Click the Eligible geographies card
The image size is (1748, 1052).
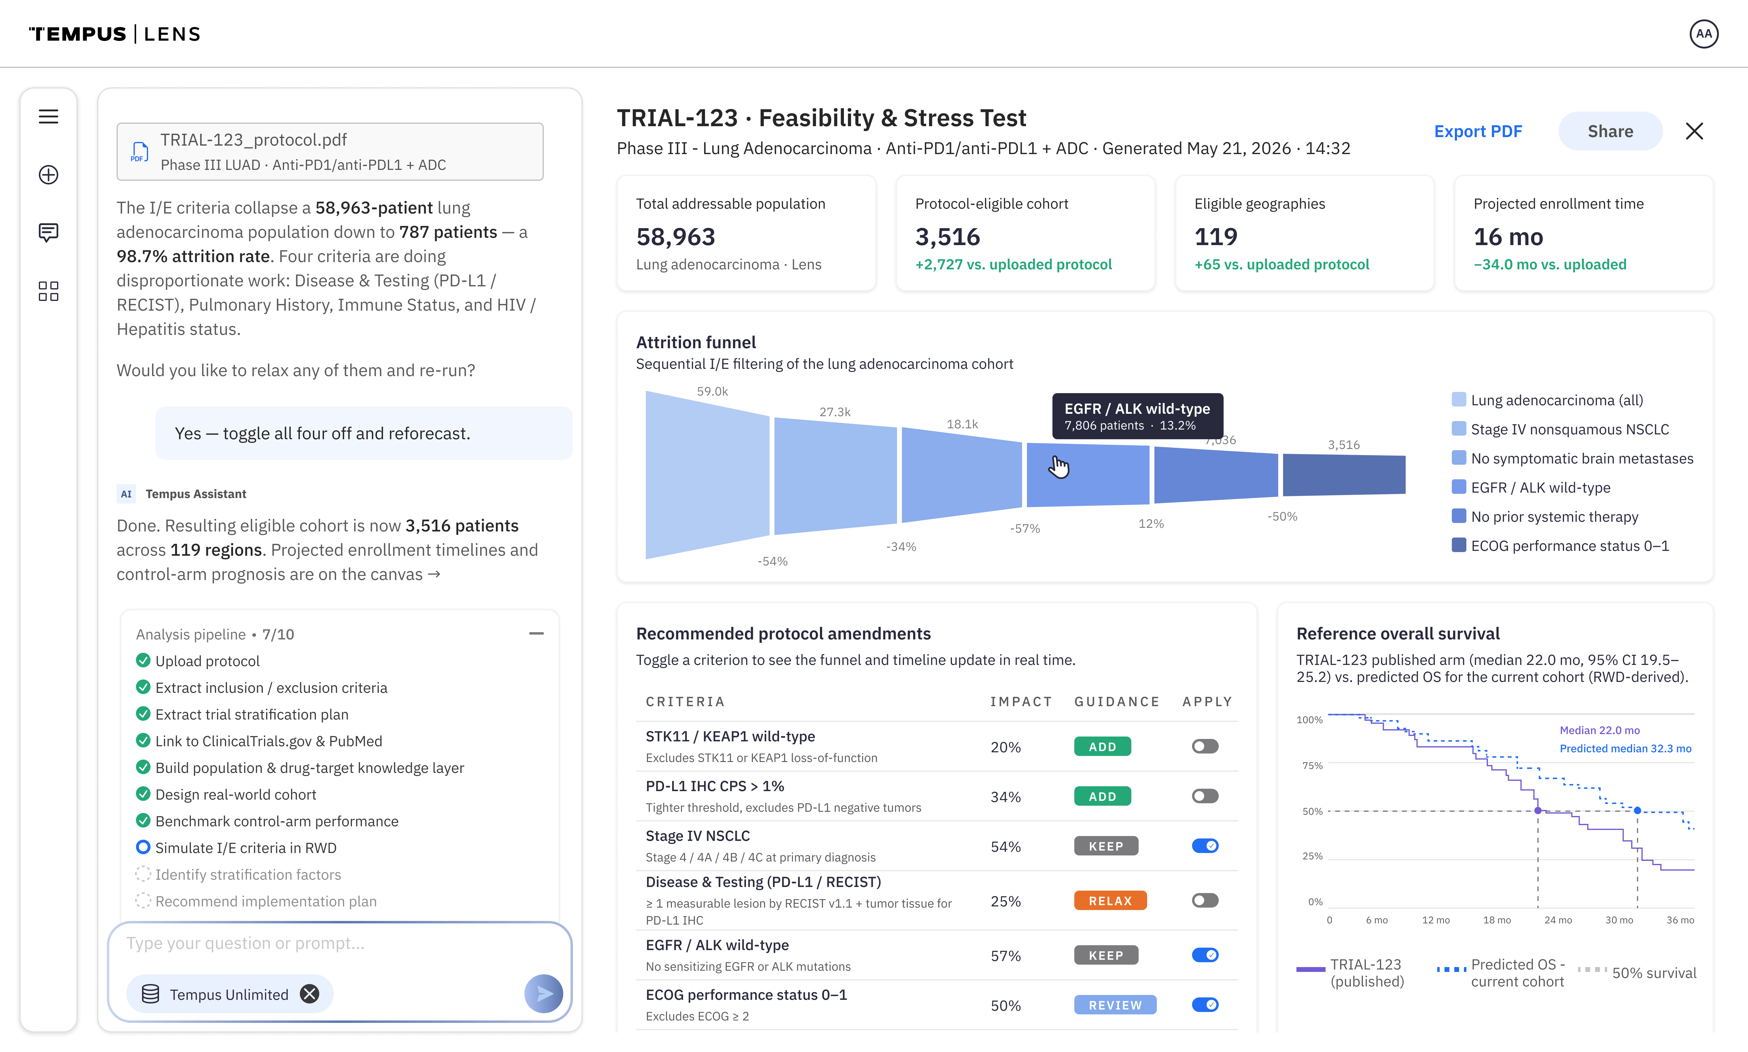[1305, 233]
